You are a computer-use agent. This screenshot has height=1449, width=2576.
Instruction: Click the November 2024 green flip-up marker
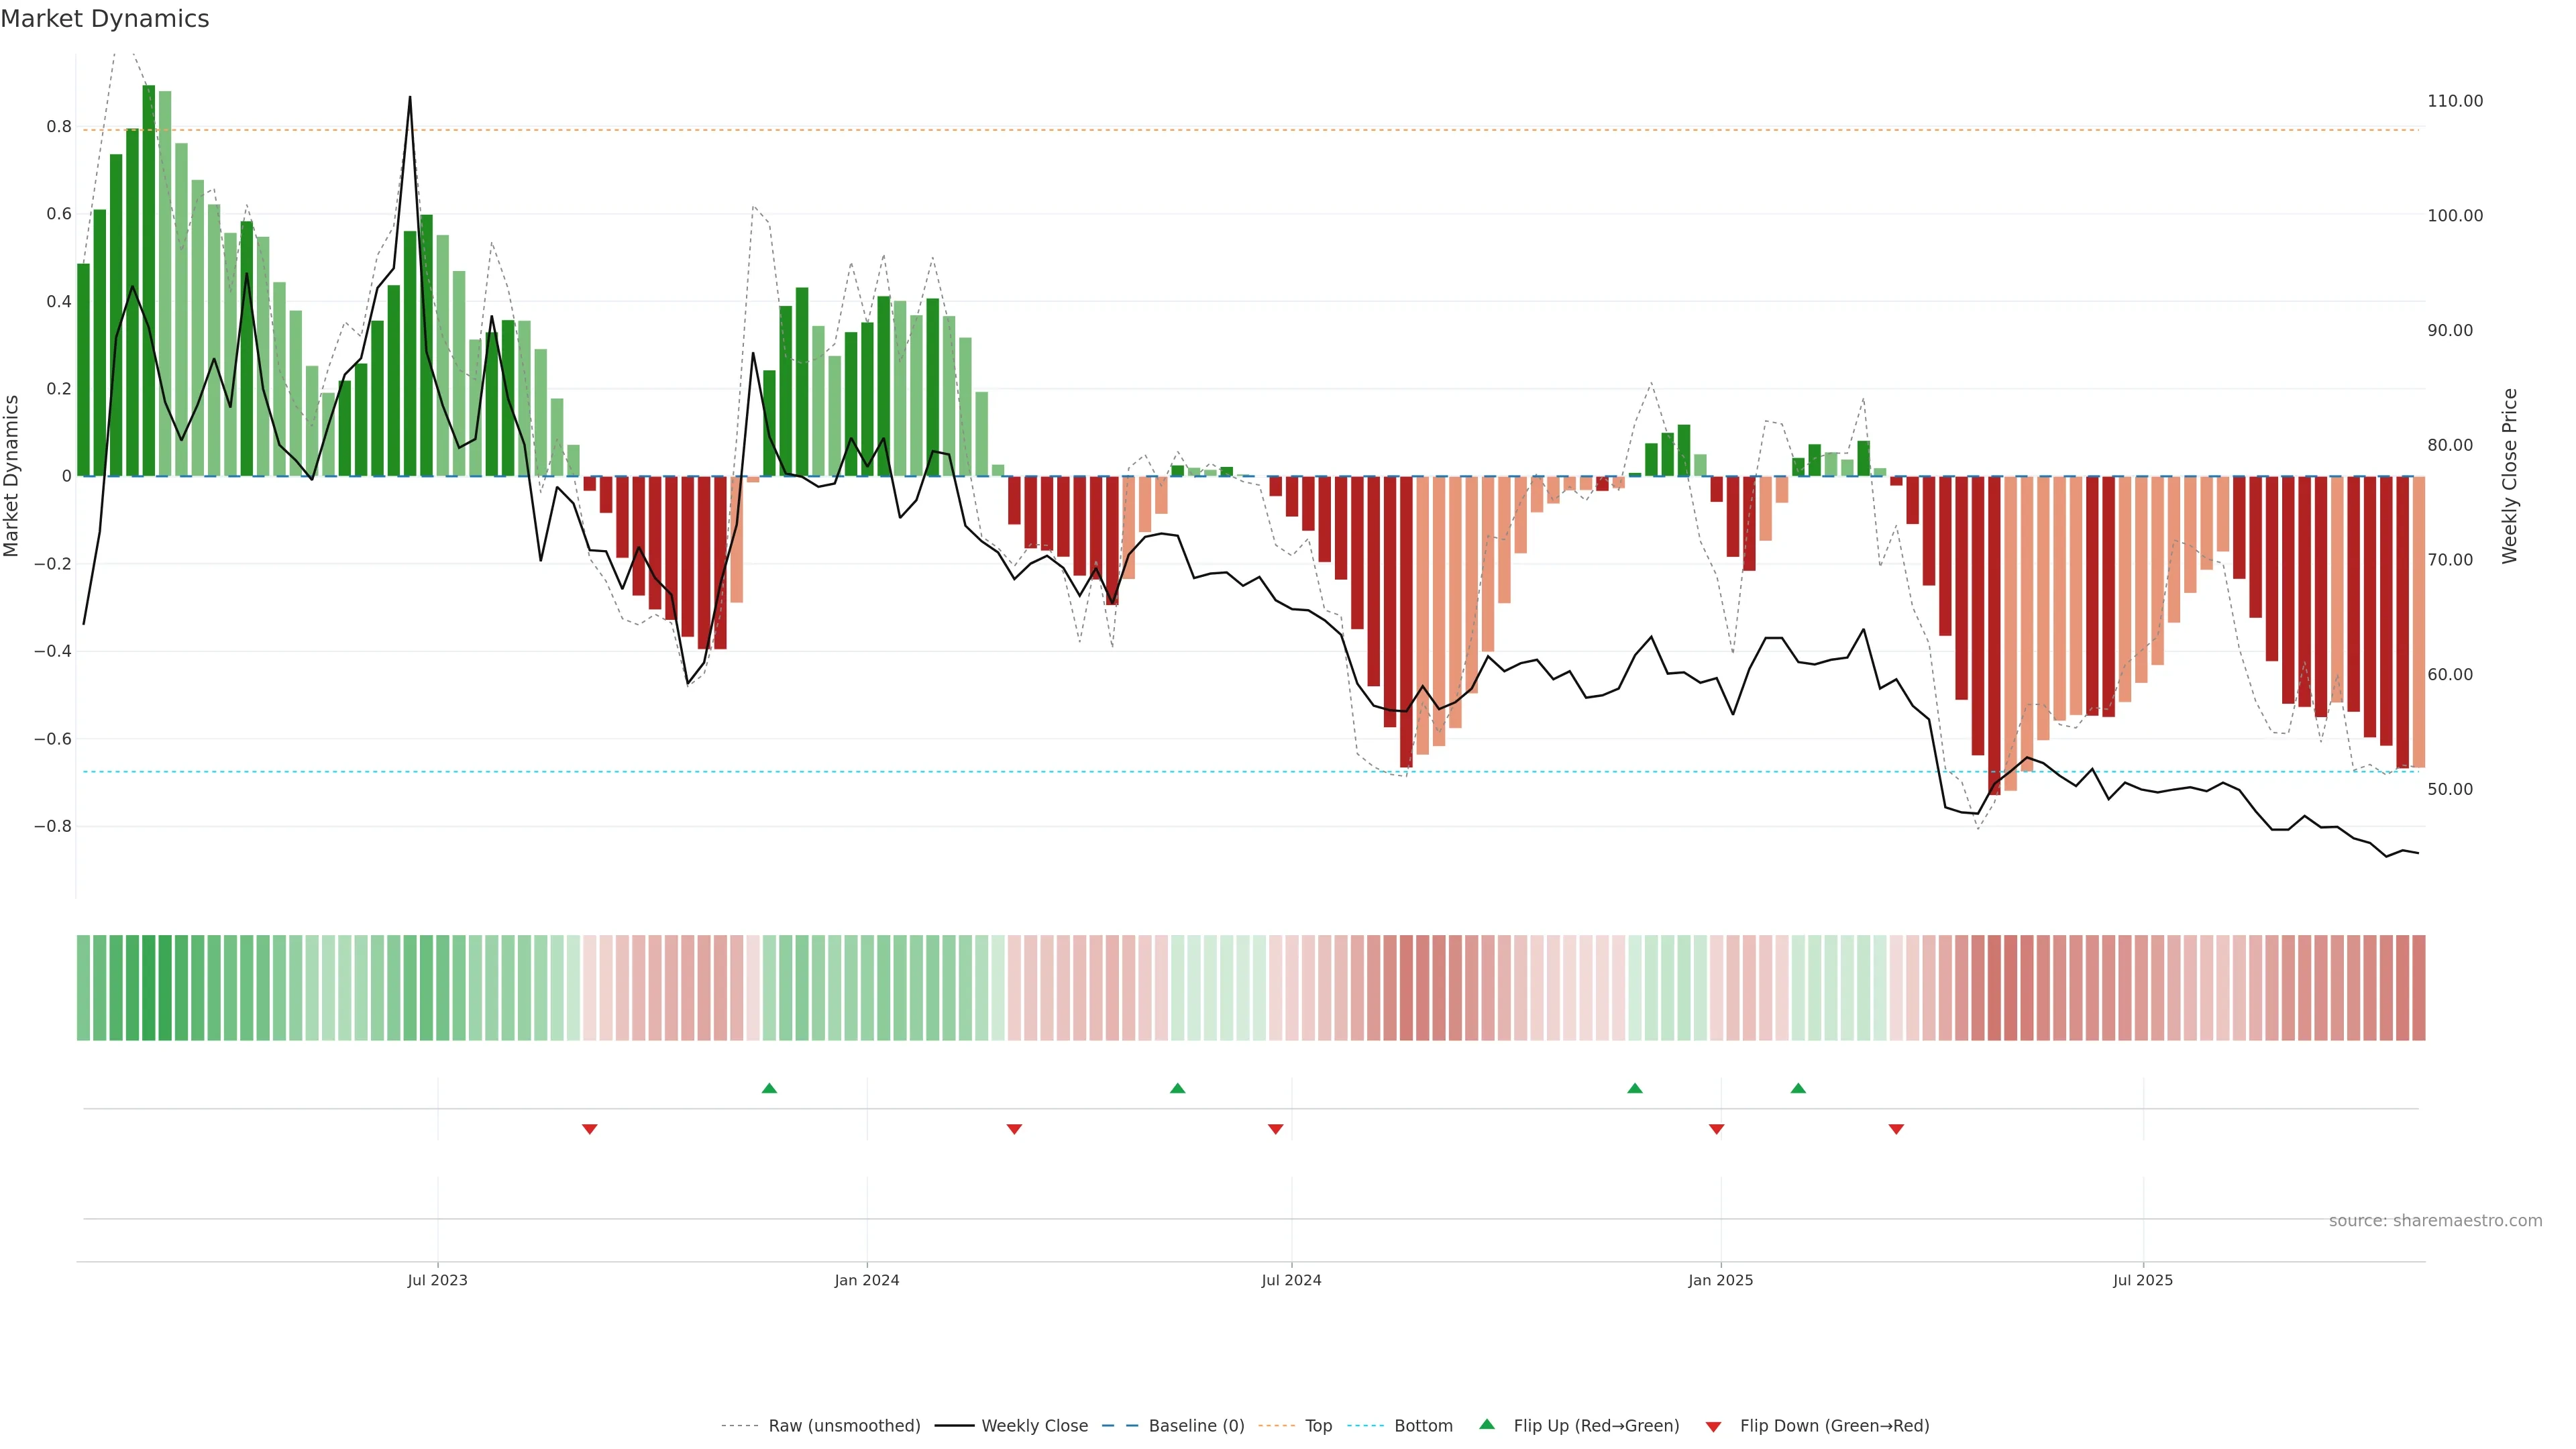pyautogui.click(x=1634, y=1088)
